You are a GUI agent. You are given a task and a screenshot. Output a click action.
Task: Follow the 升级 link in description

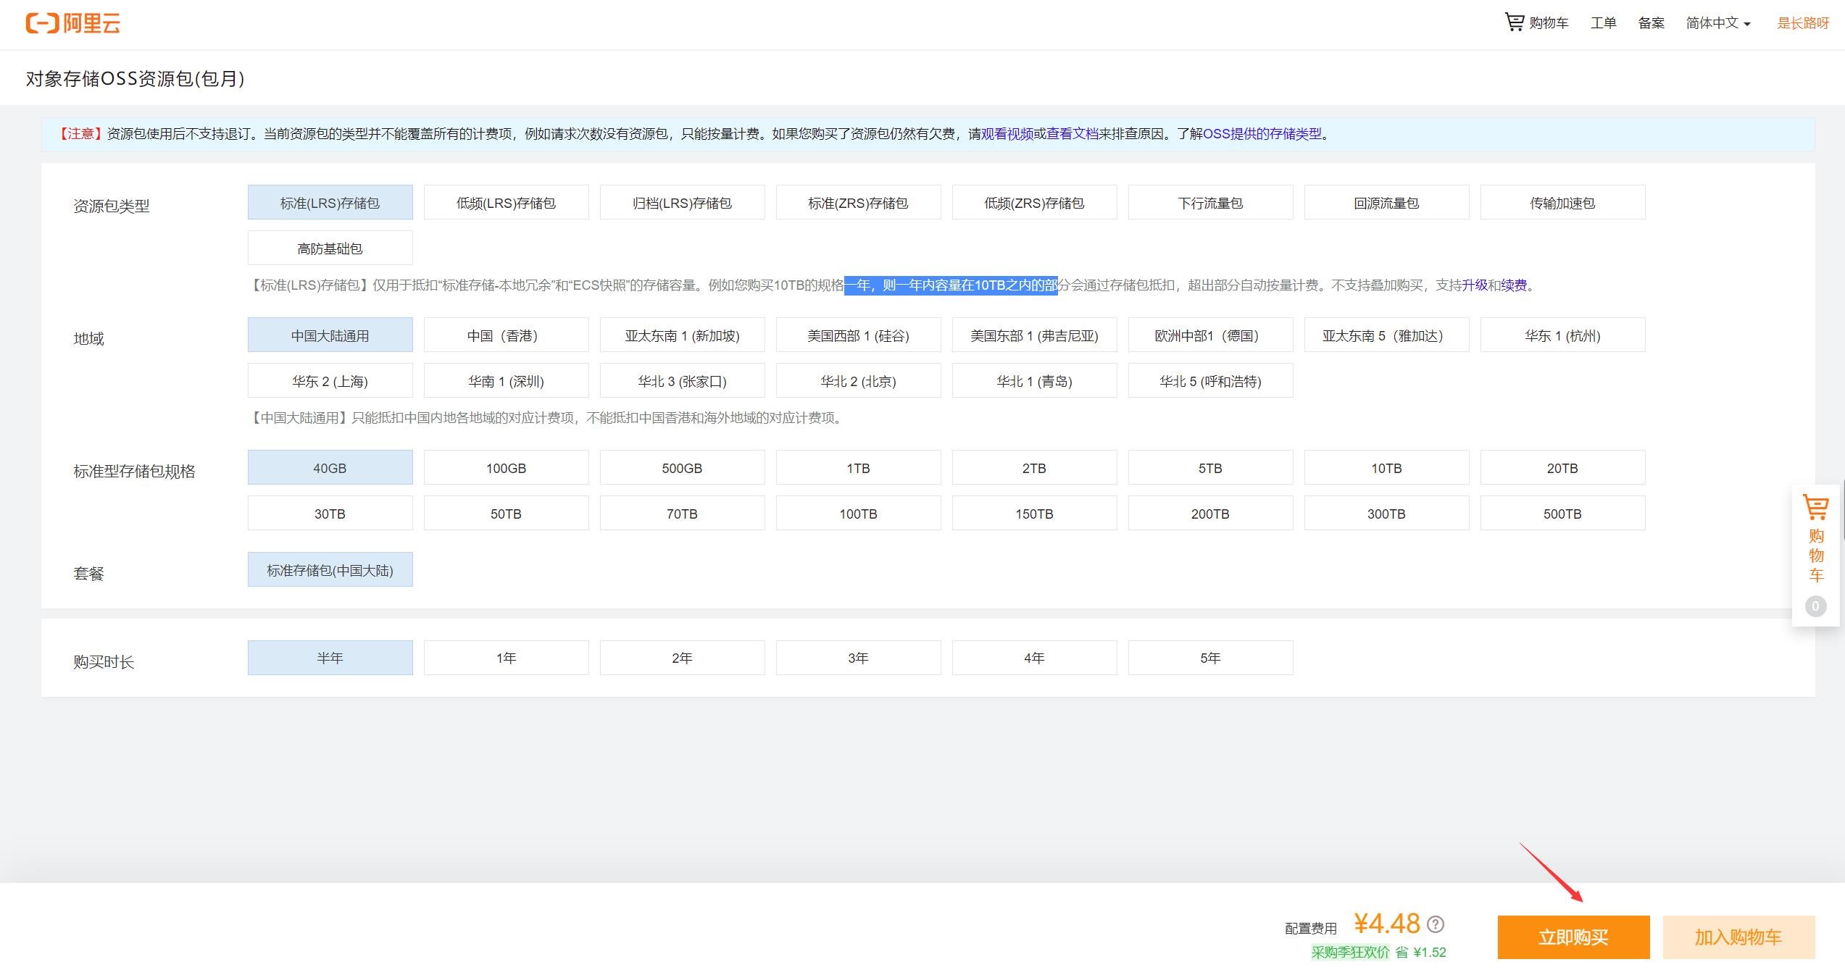pyautogui.click(x=1475, y=285)
